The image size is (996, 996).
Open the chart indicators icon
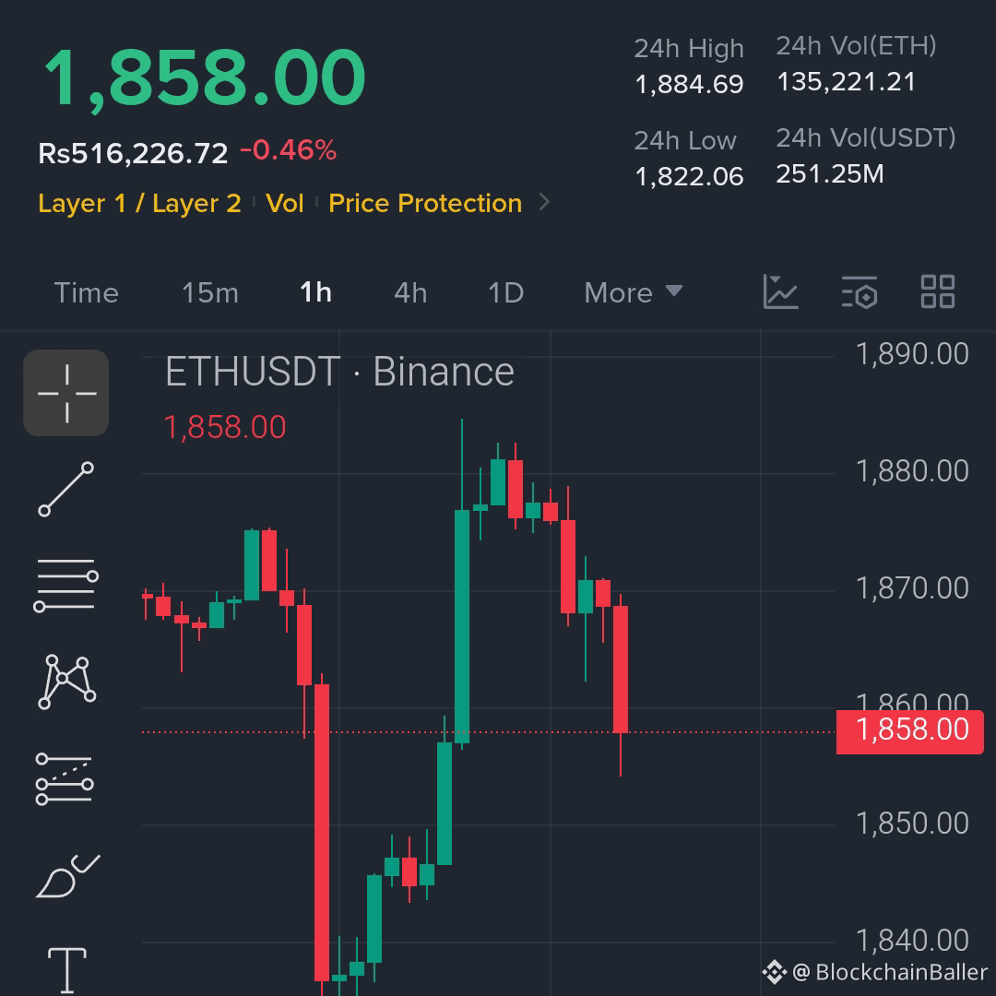tap(780, 292)
